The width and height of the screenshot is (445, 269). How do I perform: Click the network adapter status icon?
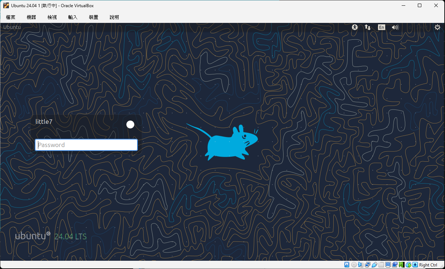[368, 265]
